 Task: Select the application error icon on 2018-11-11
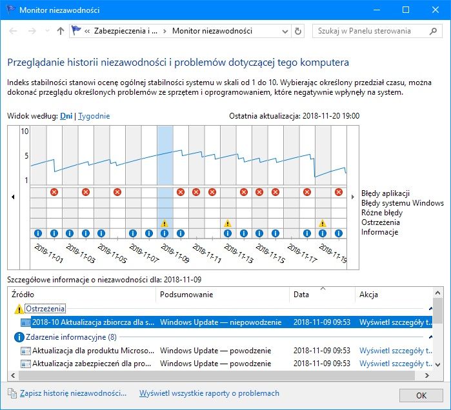[196, 192]
